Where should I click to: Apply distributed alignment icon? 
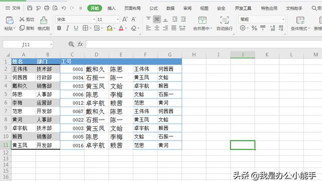click(x=182, y=28)
